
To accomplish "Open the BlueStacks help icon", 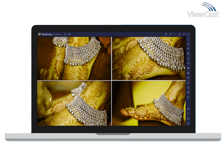I will 166,34.
